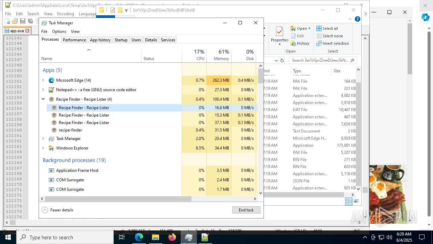This screenshot has height=244, width=433.
Task: Open Explorer help question mark icon
Action: click(x=357, y=19)
